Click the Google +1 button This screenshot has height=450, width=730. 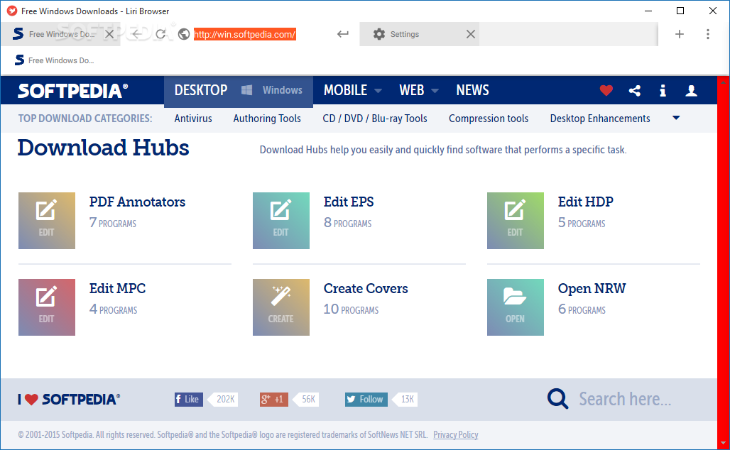(x=274, y=400)
